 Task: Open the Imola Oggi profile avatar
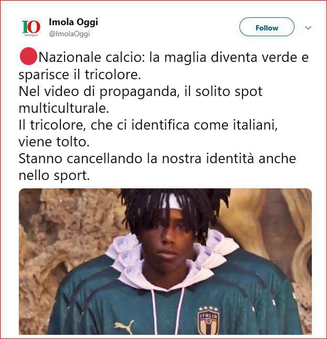(31, 28)
